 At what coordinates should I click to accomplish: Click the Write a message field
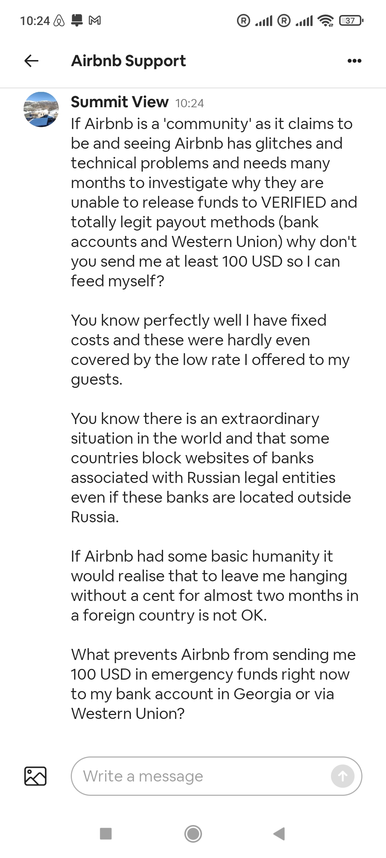(204, 776)
